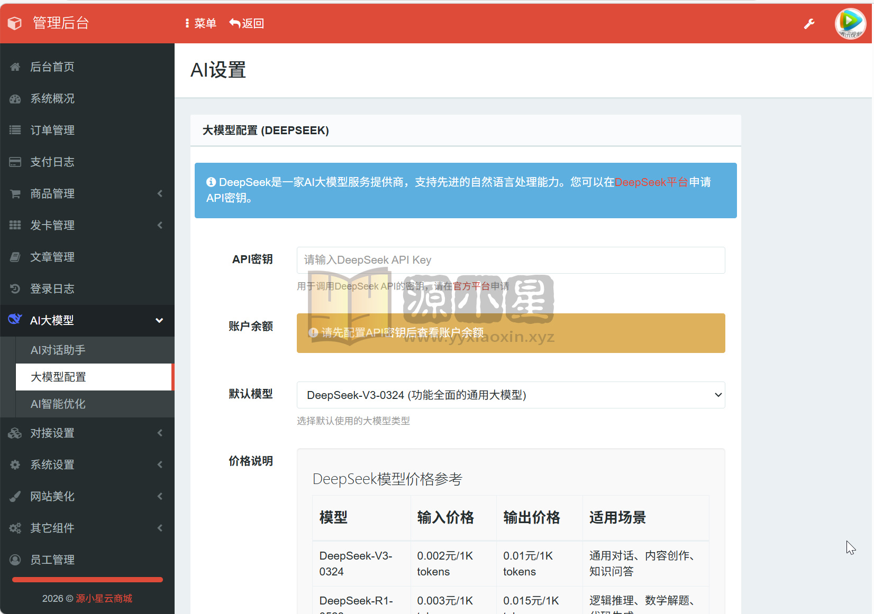Select the 商品管理 shopping cart icon

point(15,193)
